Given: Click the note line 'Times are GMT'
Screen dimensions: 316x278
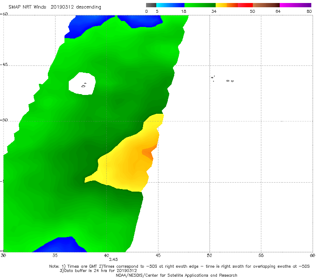Looking at the screenshot, I should (x=179, y=266).
